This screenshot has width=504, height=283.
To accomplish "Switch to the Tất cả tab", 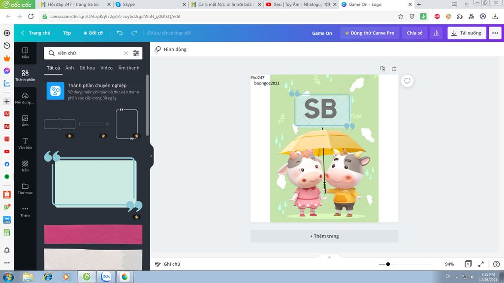I will pos(53,68).
